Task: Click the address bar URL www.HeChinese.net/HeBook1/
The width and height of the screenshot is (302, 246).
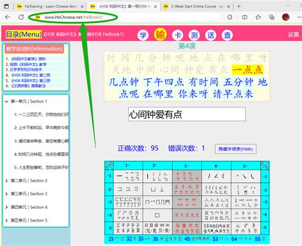Action: pyautogui.click(x=73, y=17)
